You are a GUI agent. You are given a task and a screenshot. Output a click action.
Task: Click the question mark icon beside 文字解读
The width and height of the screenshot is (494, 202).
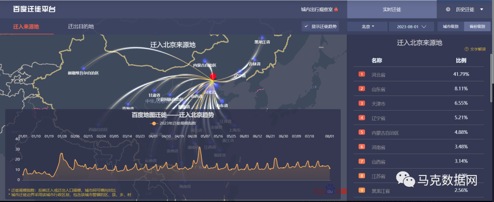click(467, 49)
